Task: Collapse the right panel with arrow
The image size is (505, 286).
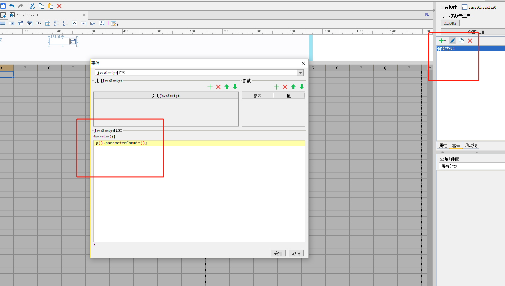Action: coord(434,10)
